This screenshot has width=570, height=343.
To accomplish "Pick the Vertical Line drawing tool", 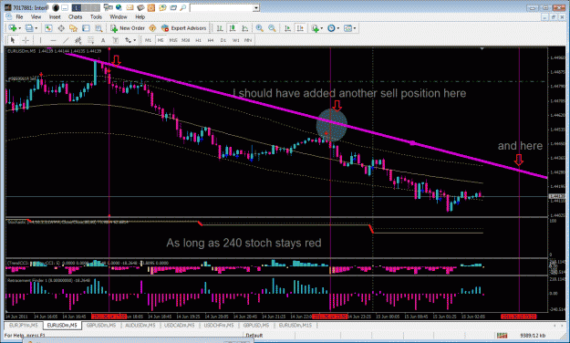I will click(x=40, y=40).
